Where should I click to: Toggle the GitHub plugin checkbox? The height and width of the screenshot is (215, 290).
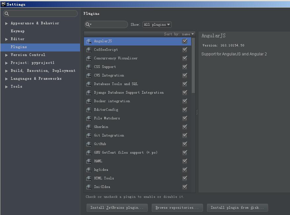tap(185, 144)
